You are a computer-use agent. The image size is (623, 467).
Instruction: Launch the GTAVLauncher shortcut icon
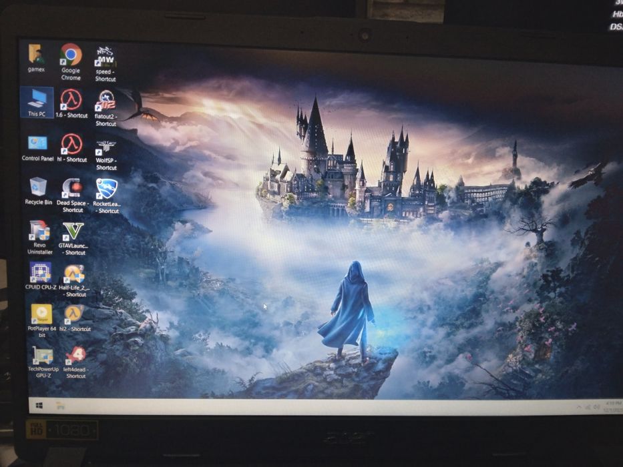click(73, 238)
